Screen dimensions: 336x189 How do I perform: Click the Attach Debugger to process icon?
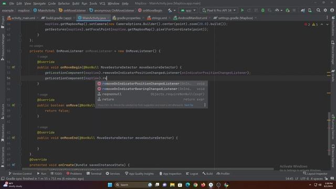(x=288, y=10)
